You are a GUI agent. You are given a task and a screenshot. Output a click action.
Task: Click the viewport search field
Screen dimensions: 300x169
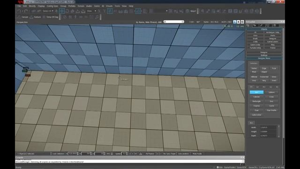pyautogui.click(x=174, y=22)
